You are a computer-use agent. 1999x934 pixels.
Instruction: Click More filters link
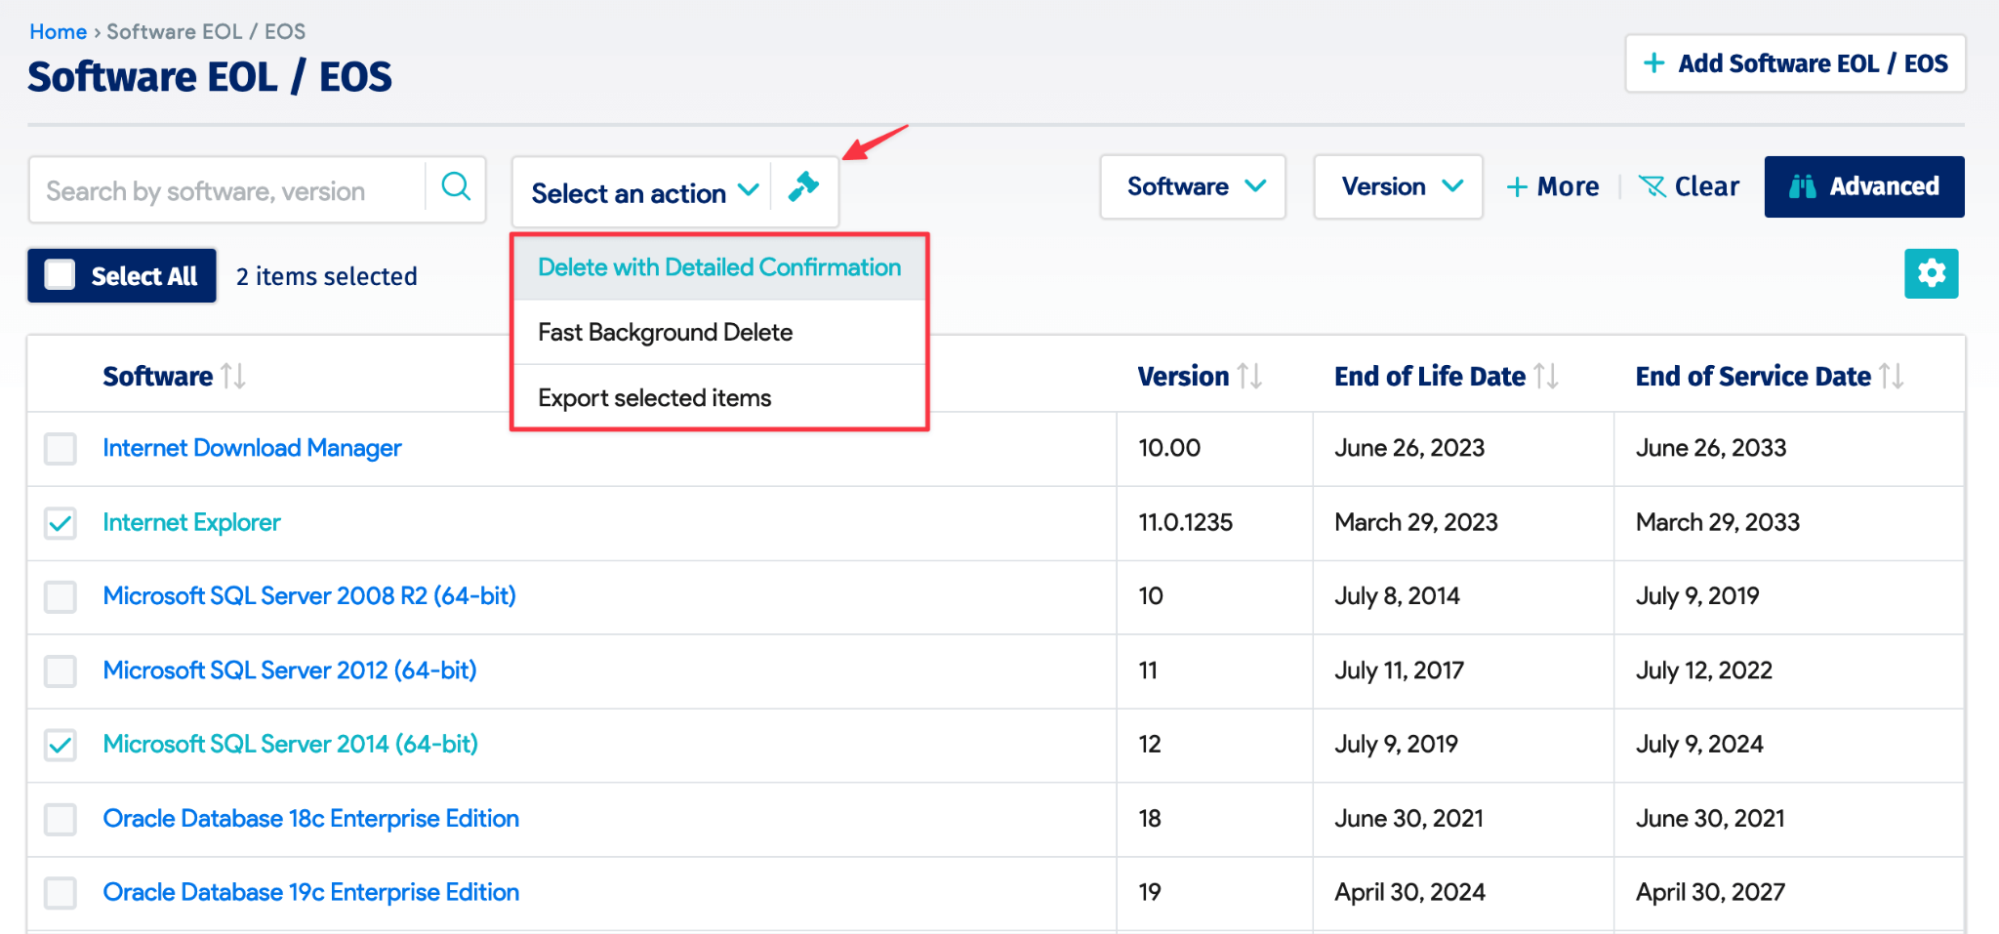1553,186
